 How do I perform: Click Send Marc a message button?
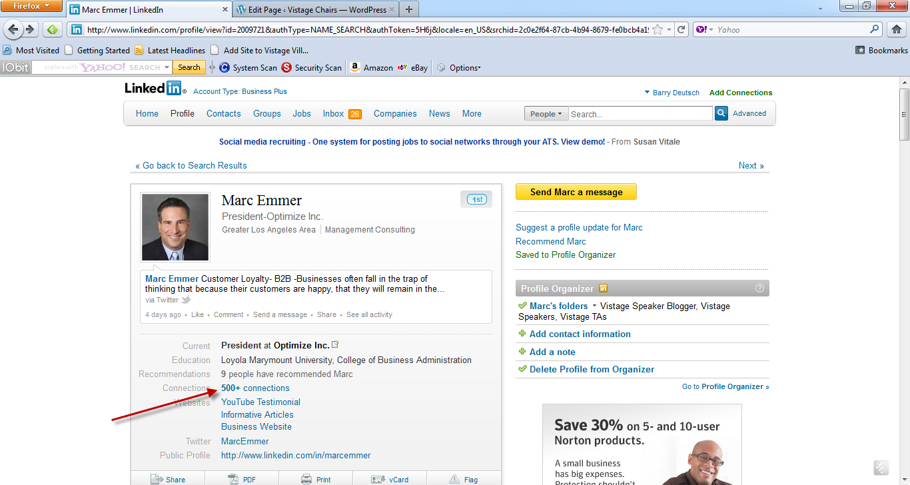576,192
